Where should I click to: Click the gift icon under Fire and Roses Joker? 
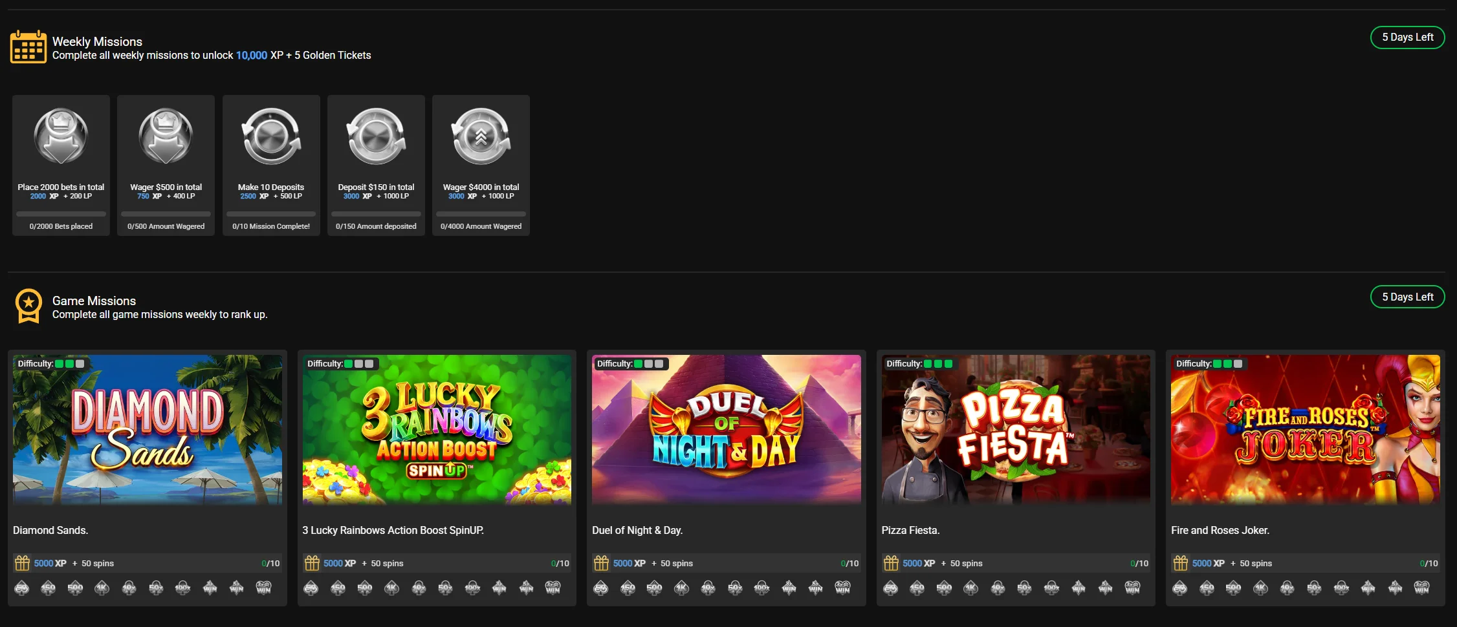point(1181,563)
